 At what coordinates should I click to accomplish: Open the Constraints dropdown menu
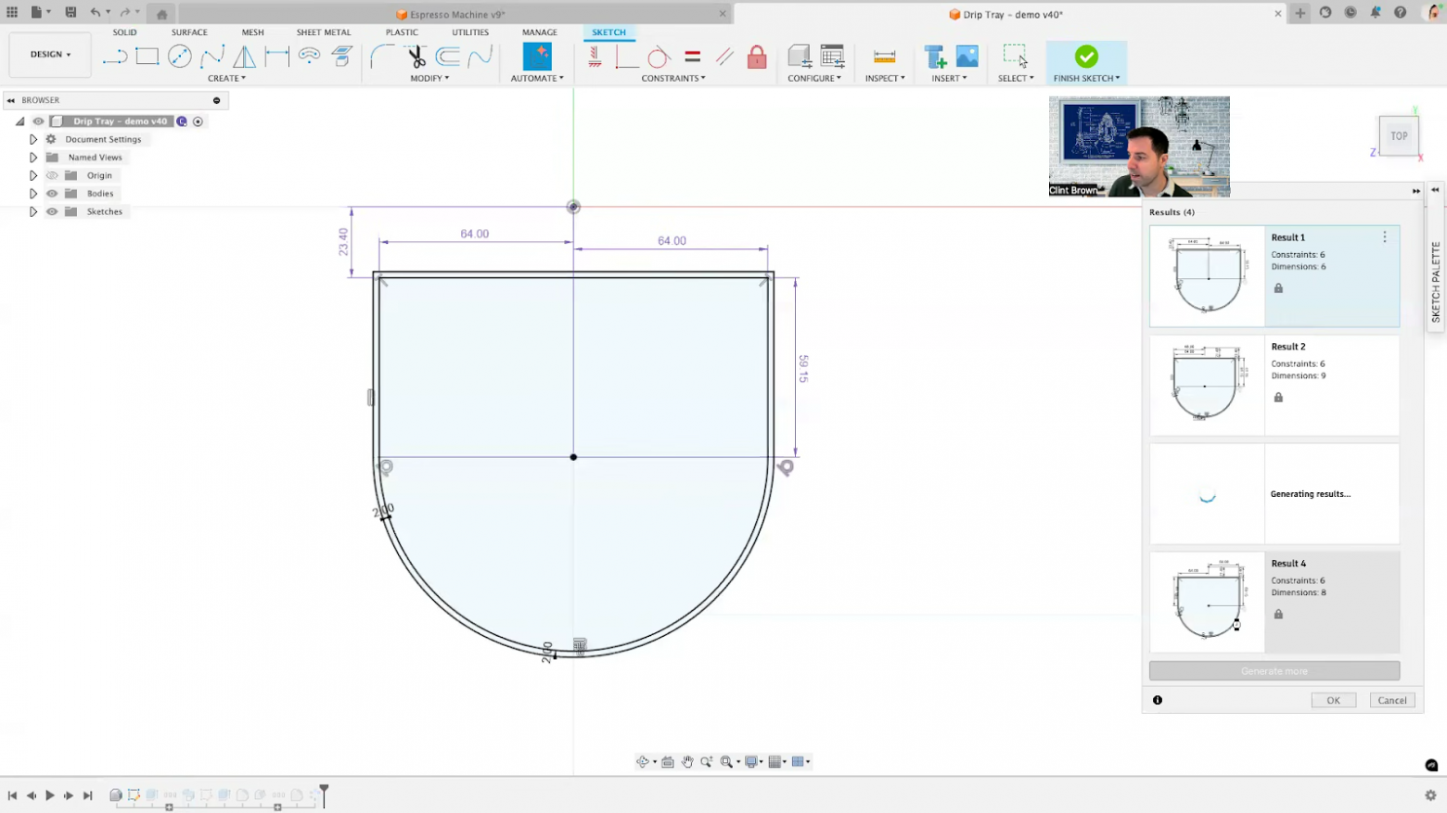pyautogui.click(x=672, y=79)
